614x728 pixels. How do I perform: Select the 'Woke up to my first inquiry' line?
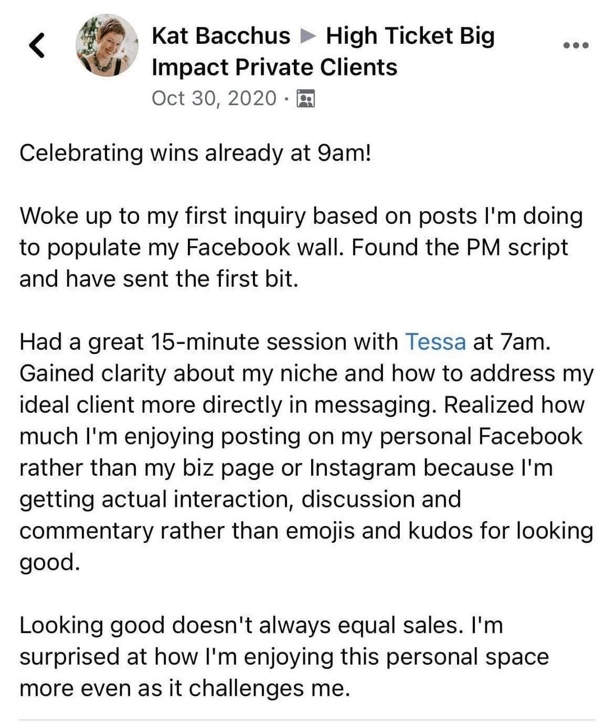(x=301, y=216)
